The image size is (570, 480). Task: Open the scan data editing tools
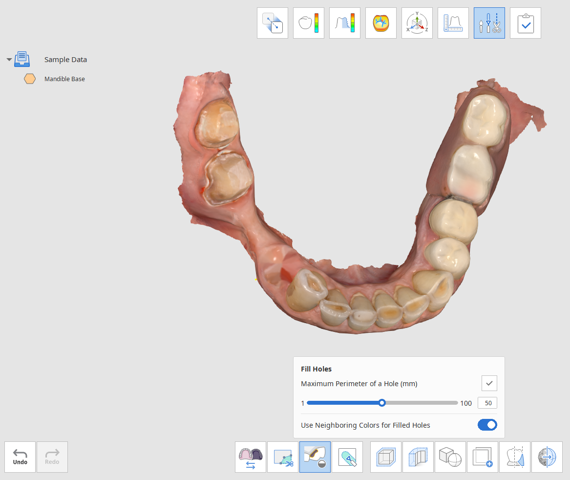tap(489, 23)
